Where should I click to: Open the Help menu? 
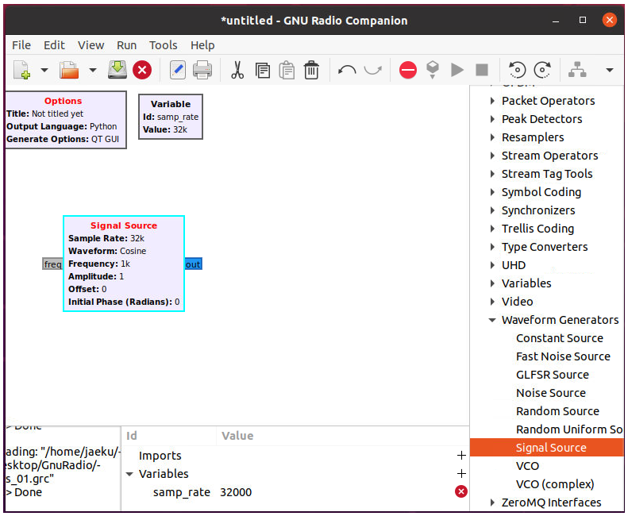click(x=202, y=45)
